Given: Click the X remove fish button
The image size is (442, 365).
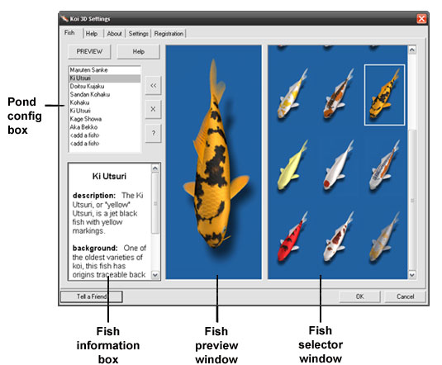Looking at the screenshot, I should click(x=154, y=109).
